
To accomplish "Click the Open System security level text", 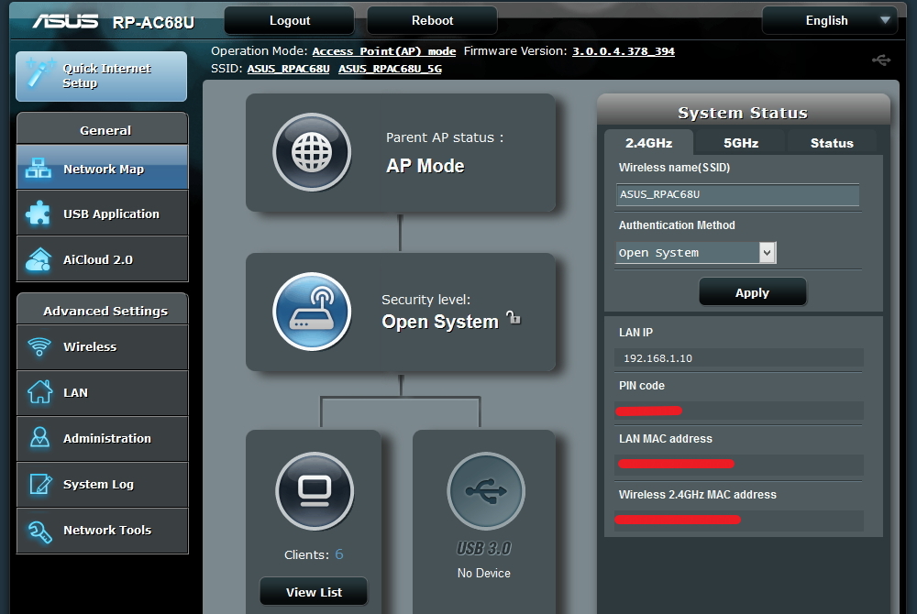I will [440, 322].
